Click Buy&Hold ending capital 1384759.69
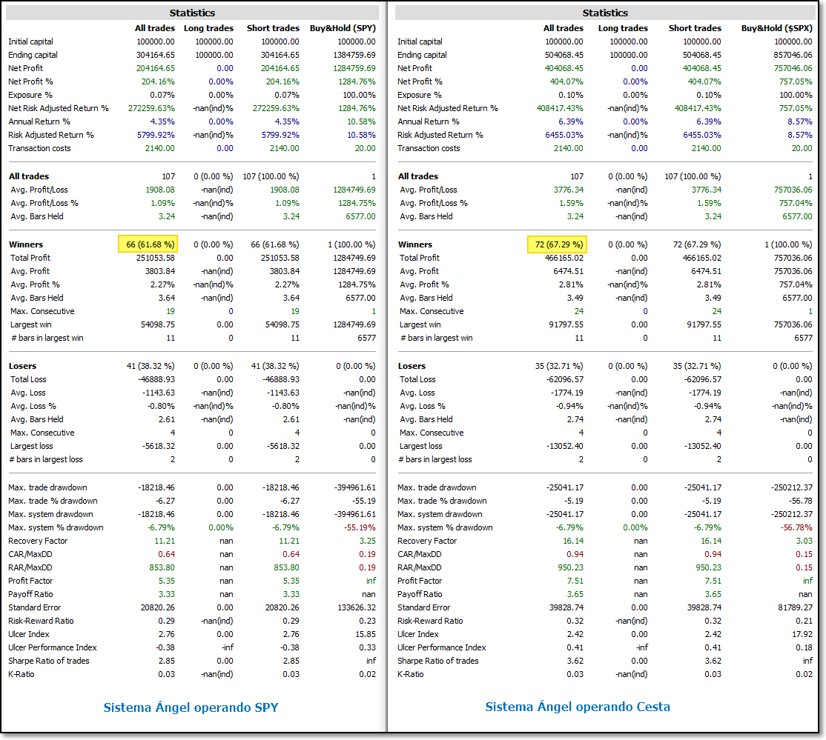 pos(354,55)
